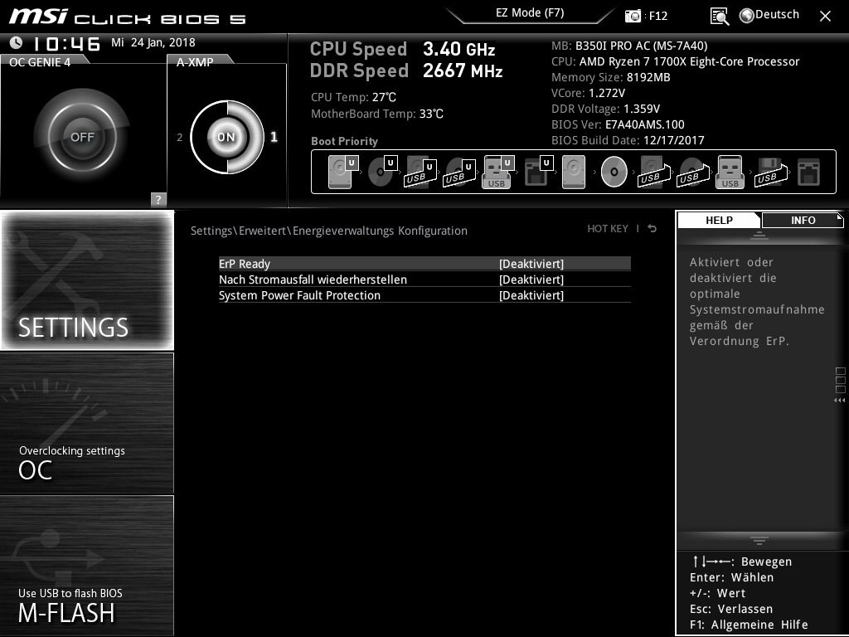This screenshot has height=637, width=849.
Task: Select the UEFI USB CD/DVD boot icon
Action: [x=459, y=172]
